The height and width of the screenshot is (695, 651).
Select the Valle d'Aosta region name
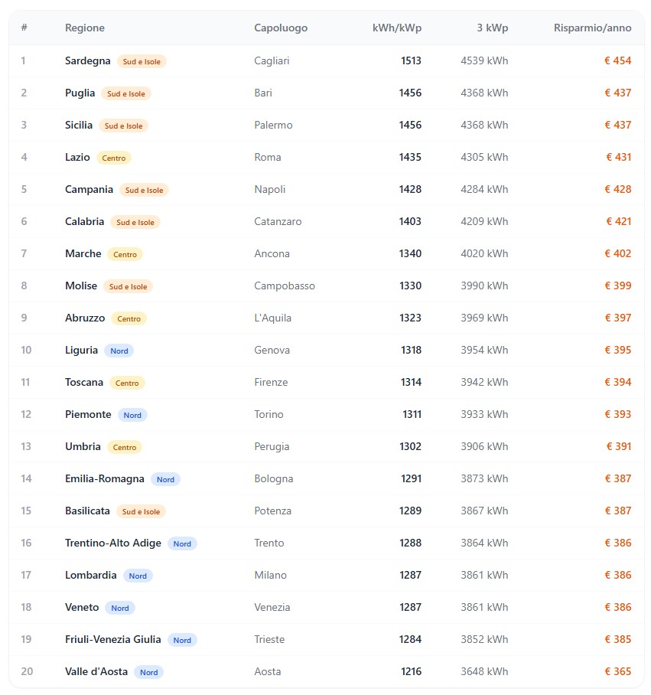[x=96, y=671]
